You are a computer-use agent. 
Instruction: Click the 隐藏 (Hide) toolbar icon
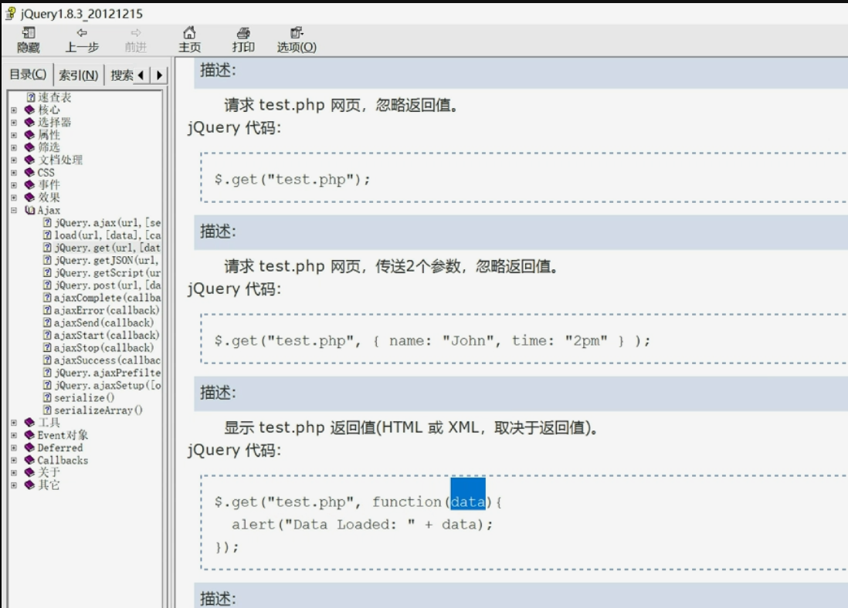(28, 40)
